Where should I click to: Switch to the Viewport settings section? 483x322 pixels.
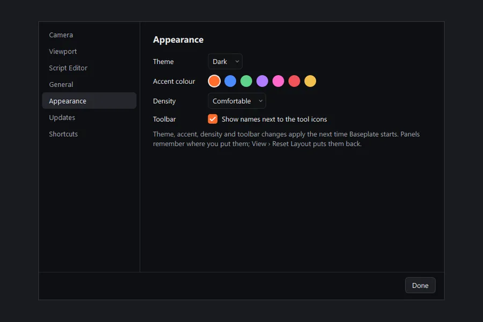89,52
